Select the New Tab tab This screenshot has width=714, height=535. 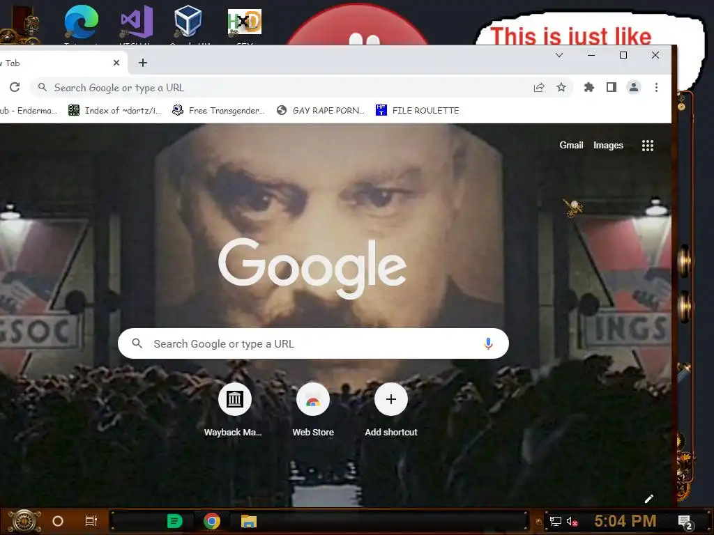click(x=59, y=63)
